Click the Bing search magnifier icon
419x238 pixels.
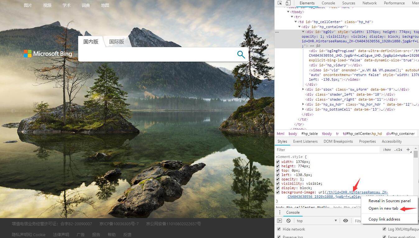241,55
